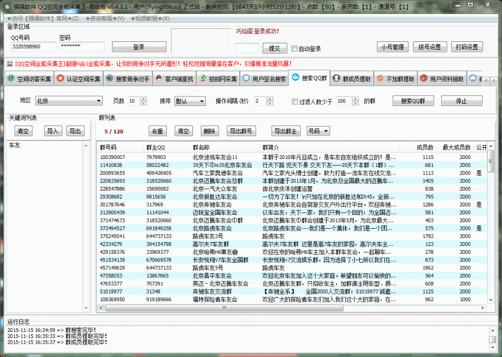Increase the 操作间隔 seconds value
The height and width of the screenshot is (357, 502).
pos(270,99)
